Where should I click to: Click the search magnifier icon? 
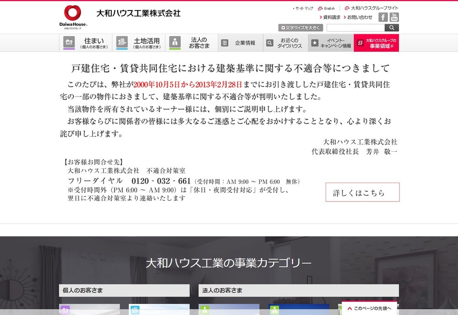pos(392,27)
